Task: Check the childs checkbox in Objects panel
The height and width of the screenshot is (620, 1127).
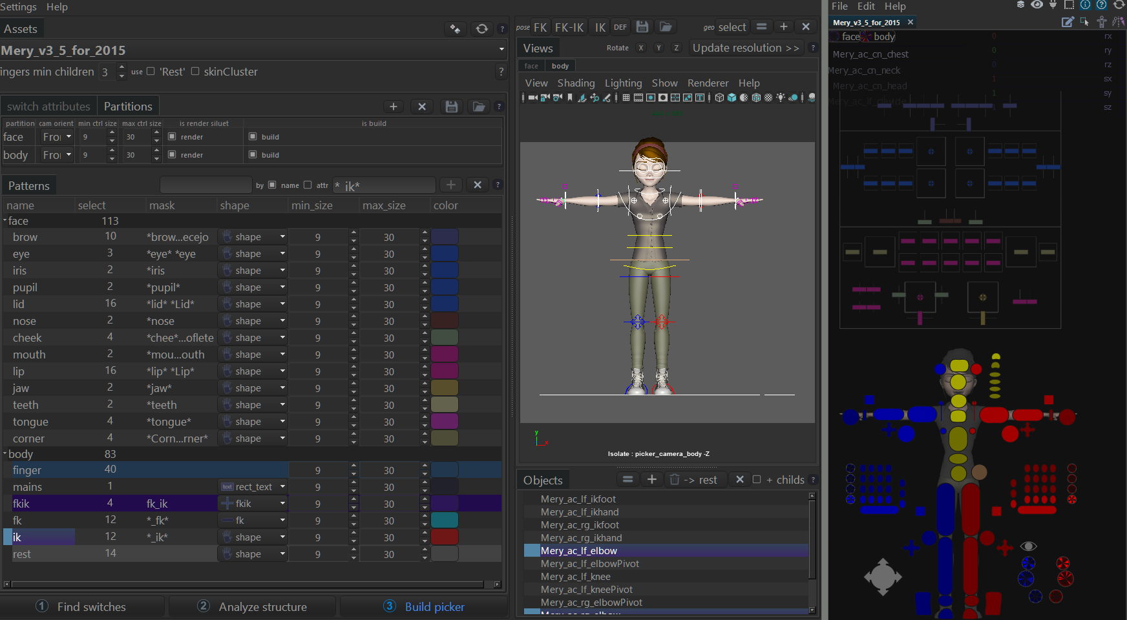Action: coord(757,479)
